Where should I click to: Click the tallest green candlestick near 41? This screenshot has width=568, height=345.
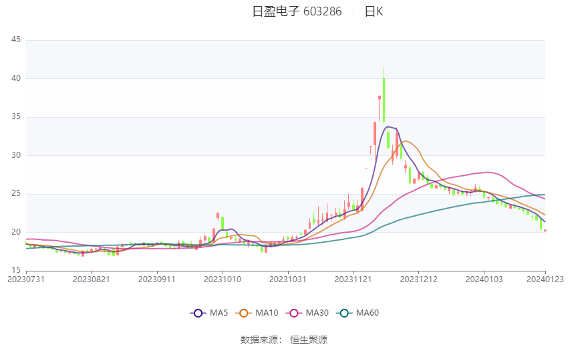384,96
